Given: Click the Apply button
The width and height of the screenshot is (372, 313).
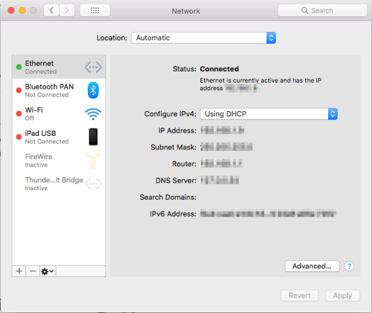Looking at the screenshot, I should (343, 295).
